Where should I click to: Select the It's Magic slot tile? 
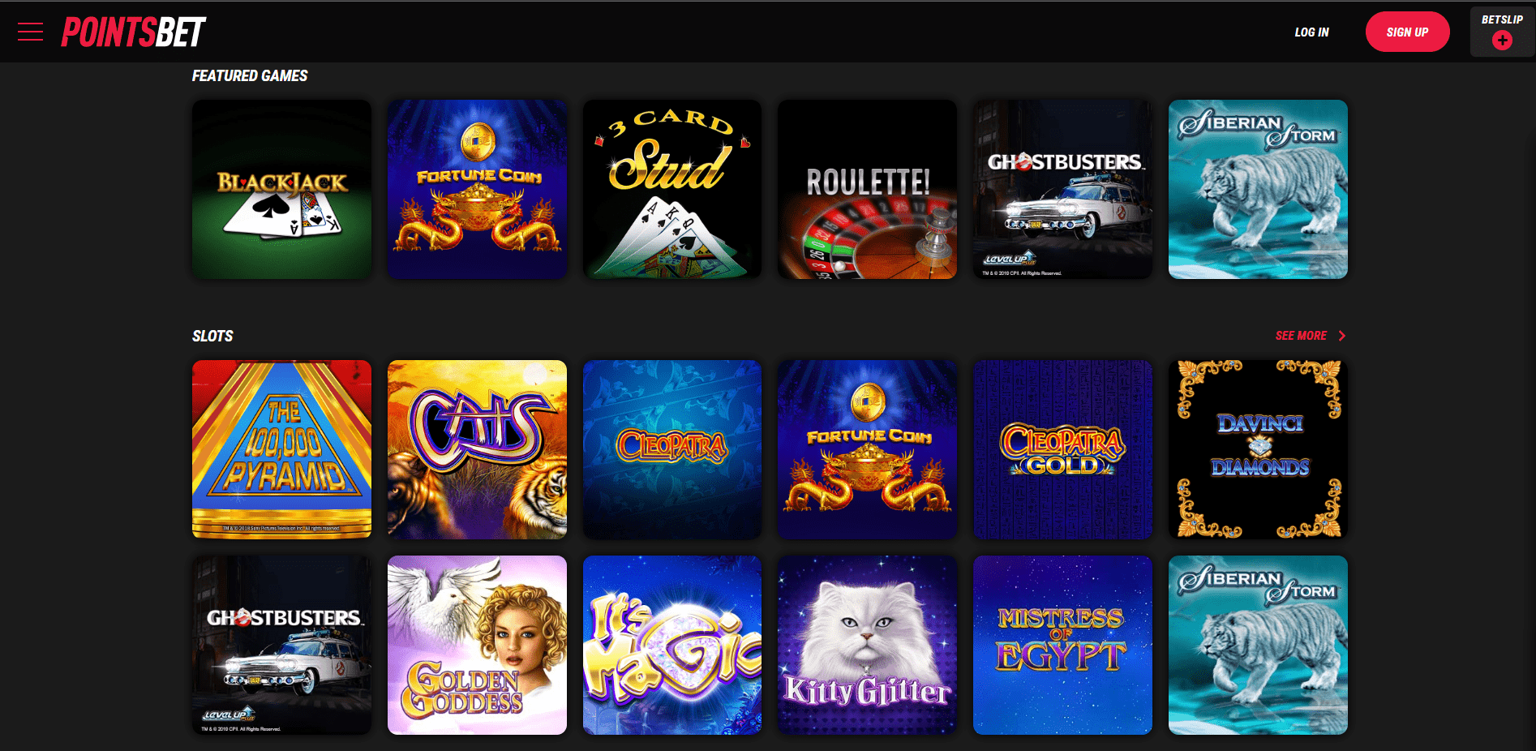coord(672,645)
